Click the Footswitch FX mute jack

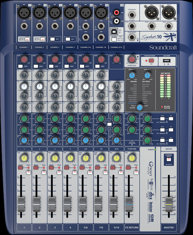tap(132, 15)
